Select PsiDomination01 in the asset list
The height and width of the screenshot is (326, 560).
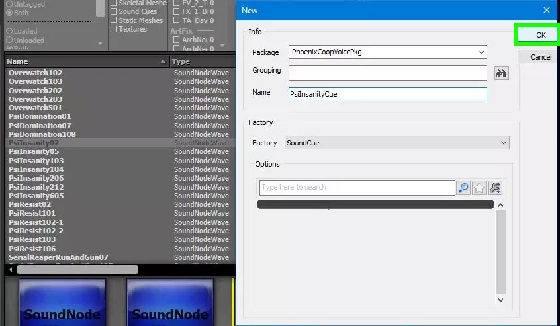[x=40, y=116]
